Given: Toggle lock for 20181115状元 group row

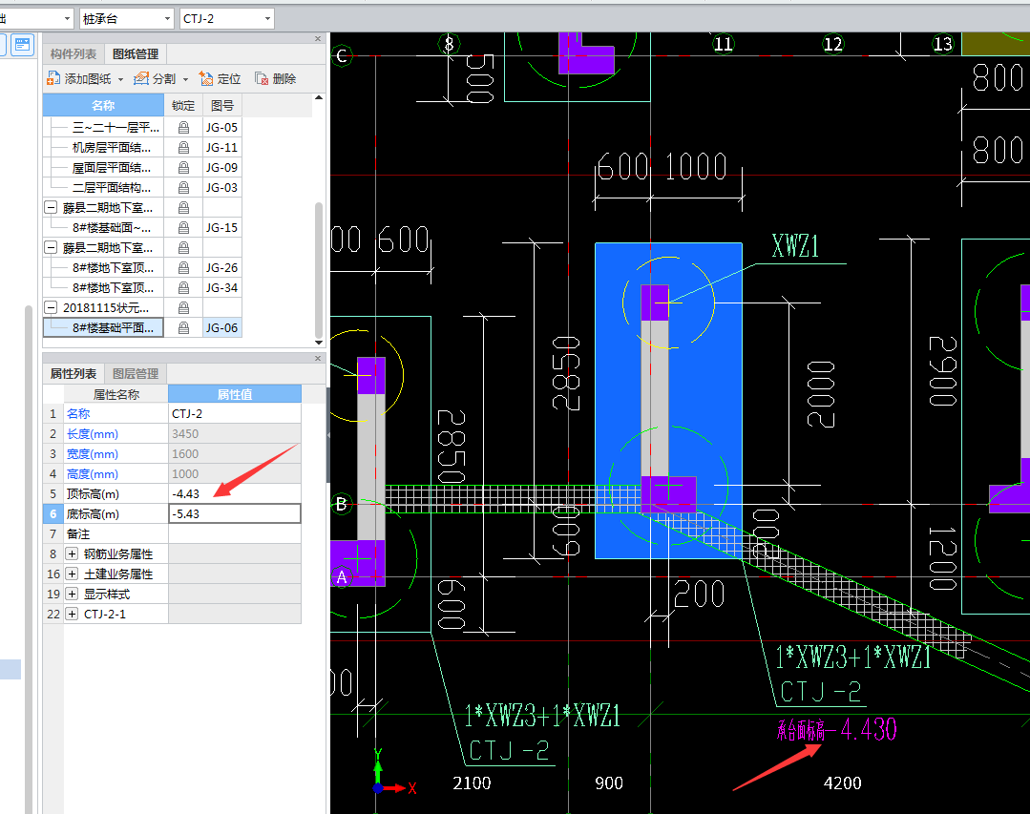Looking at the screenshot, I should pyautogui.click(x=183, y=308).
